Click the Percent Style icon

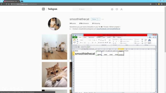tap(116, 41)
